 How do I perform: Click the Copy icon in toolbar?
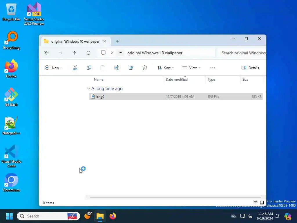pyautogui.click(x=89, y=68)
